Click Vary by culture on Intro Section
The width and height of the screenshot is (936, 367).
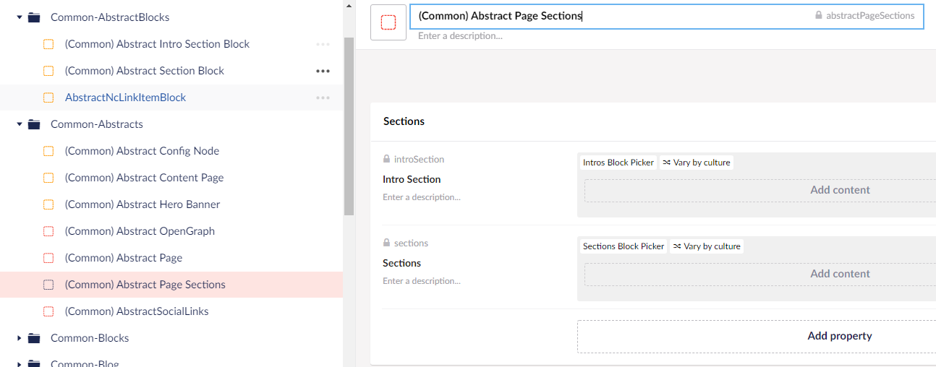click(x=697, y=163)
